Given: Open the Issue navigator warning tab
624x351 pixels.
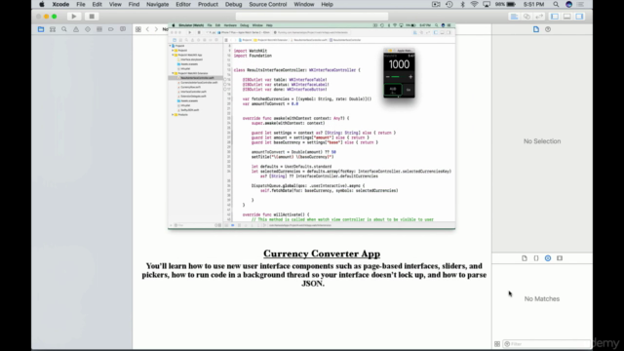Looking at the screenshot, I should point(76,29).
